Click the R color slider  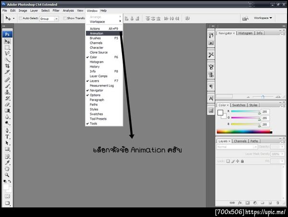coord(246,112)
